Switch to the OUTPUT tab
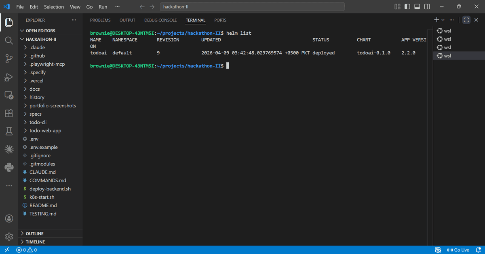Screen dimensions: 485x254 click(x=127, y=20)
